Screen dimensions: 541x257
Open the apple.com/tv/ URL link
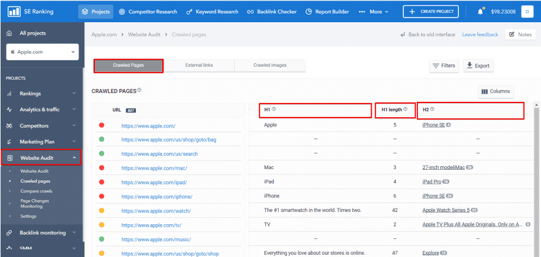[x=152, y=225]
